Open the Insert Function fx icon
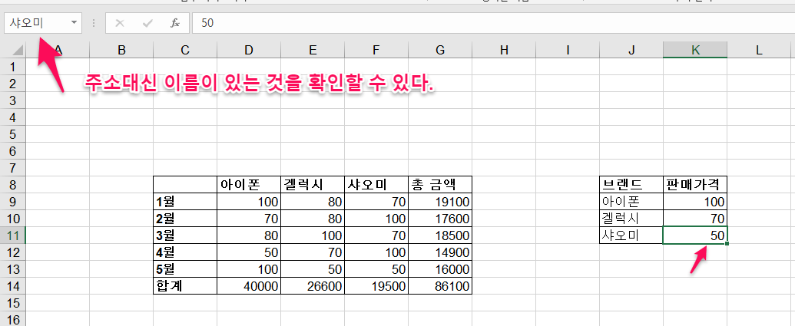 175,23
